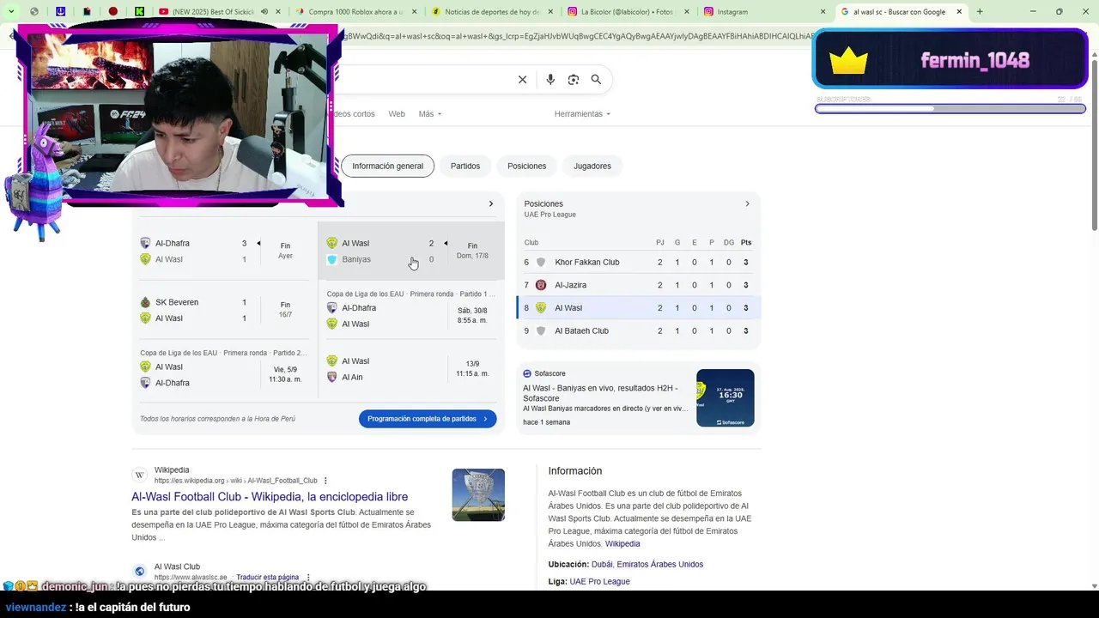The height and width of the screenshot is (618, 1099).
Task: Click the Baniyas team crest icon
Action: click(x=331, y=259)
